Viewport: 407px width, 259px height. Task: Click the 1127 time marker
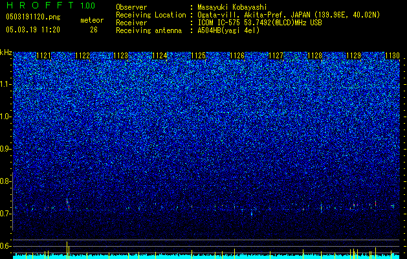click(276, 56)
